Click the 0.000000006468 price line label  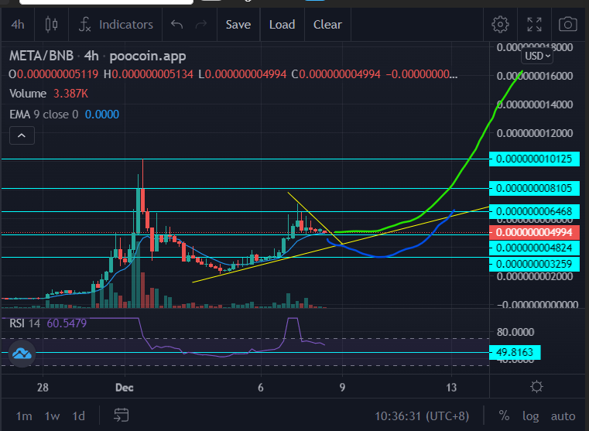[x=534, y=211]
